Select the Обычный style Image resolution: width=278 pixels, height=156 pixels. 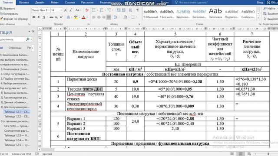pos(151,14)
